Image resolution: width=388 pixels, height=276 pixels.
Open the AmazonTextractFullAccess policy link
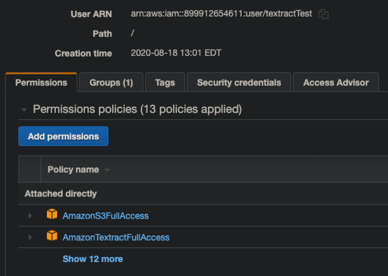(x=116, y=237)
